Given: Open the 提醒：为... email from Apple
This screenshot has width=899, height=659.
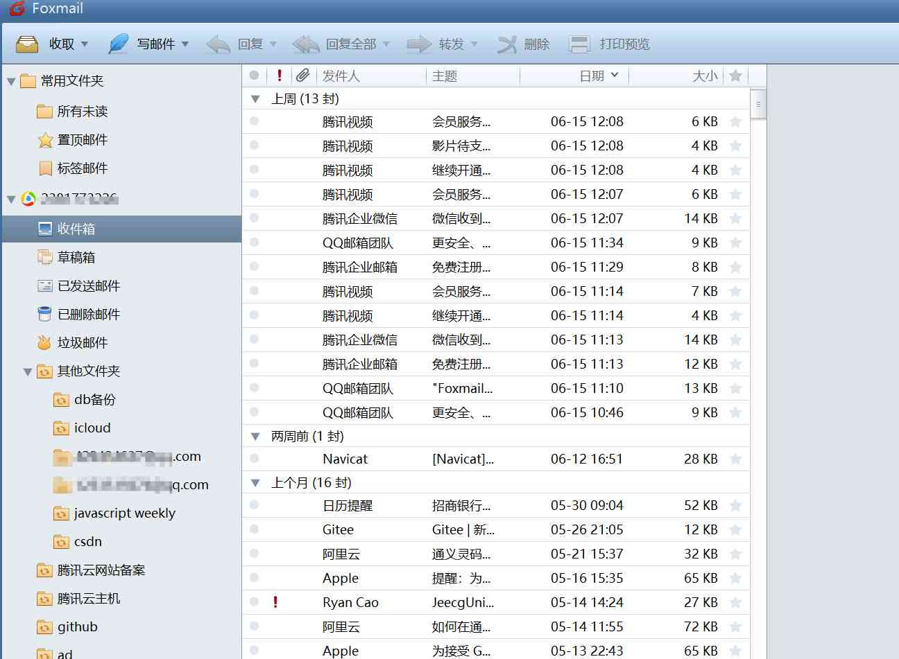Looking at the screenshot, I should point(496,578).
